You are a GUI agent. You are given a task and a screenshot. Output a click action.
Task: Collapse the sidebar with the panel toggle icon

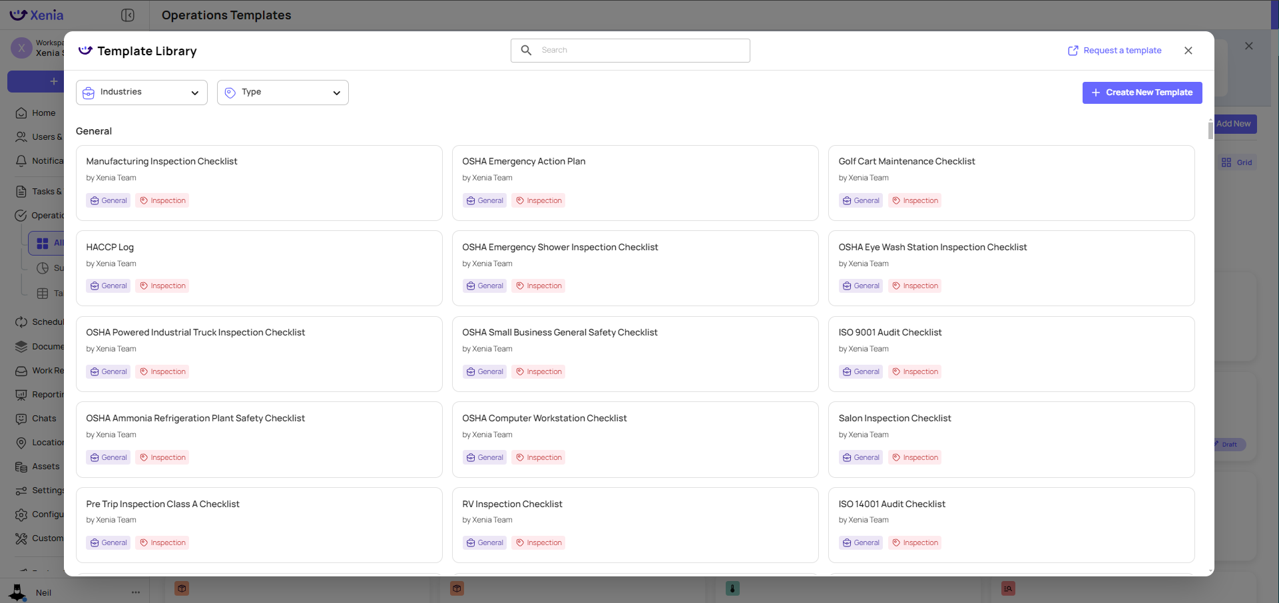point(128,15)
